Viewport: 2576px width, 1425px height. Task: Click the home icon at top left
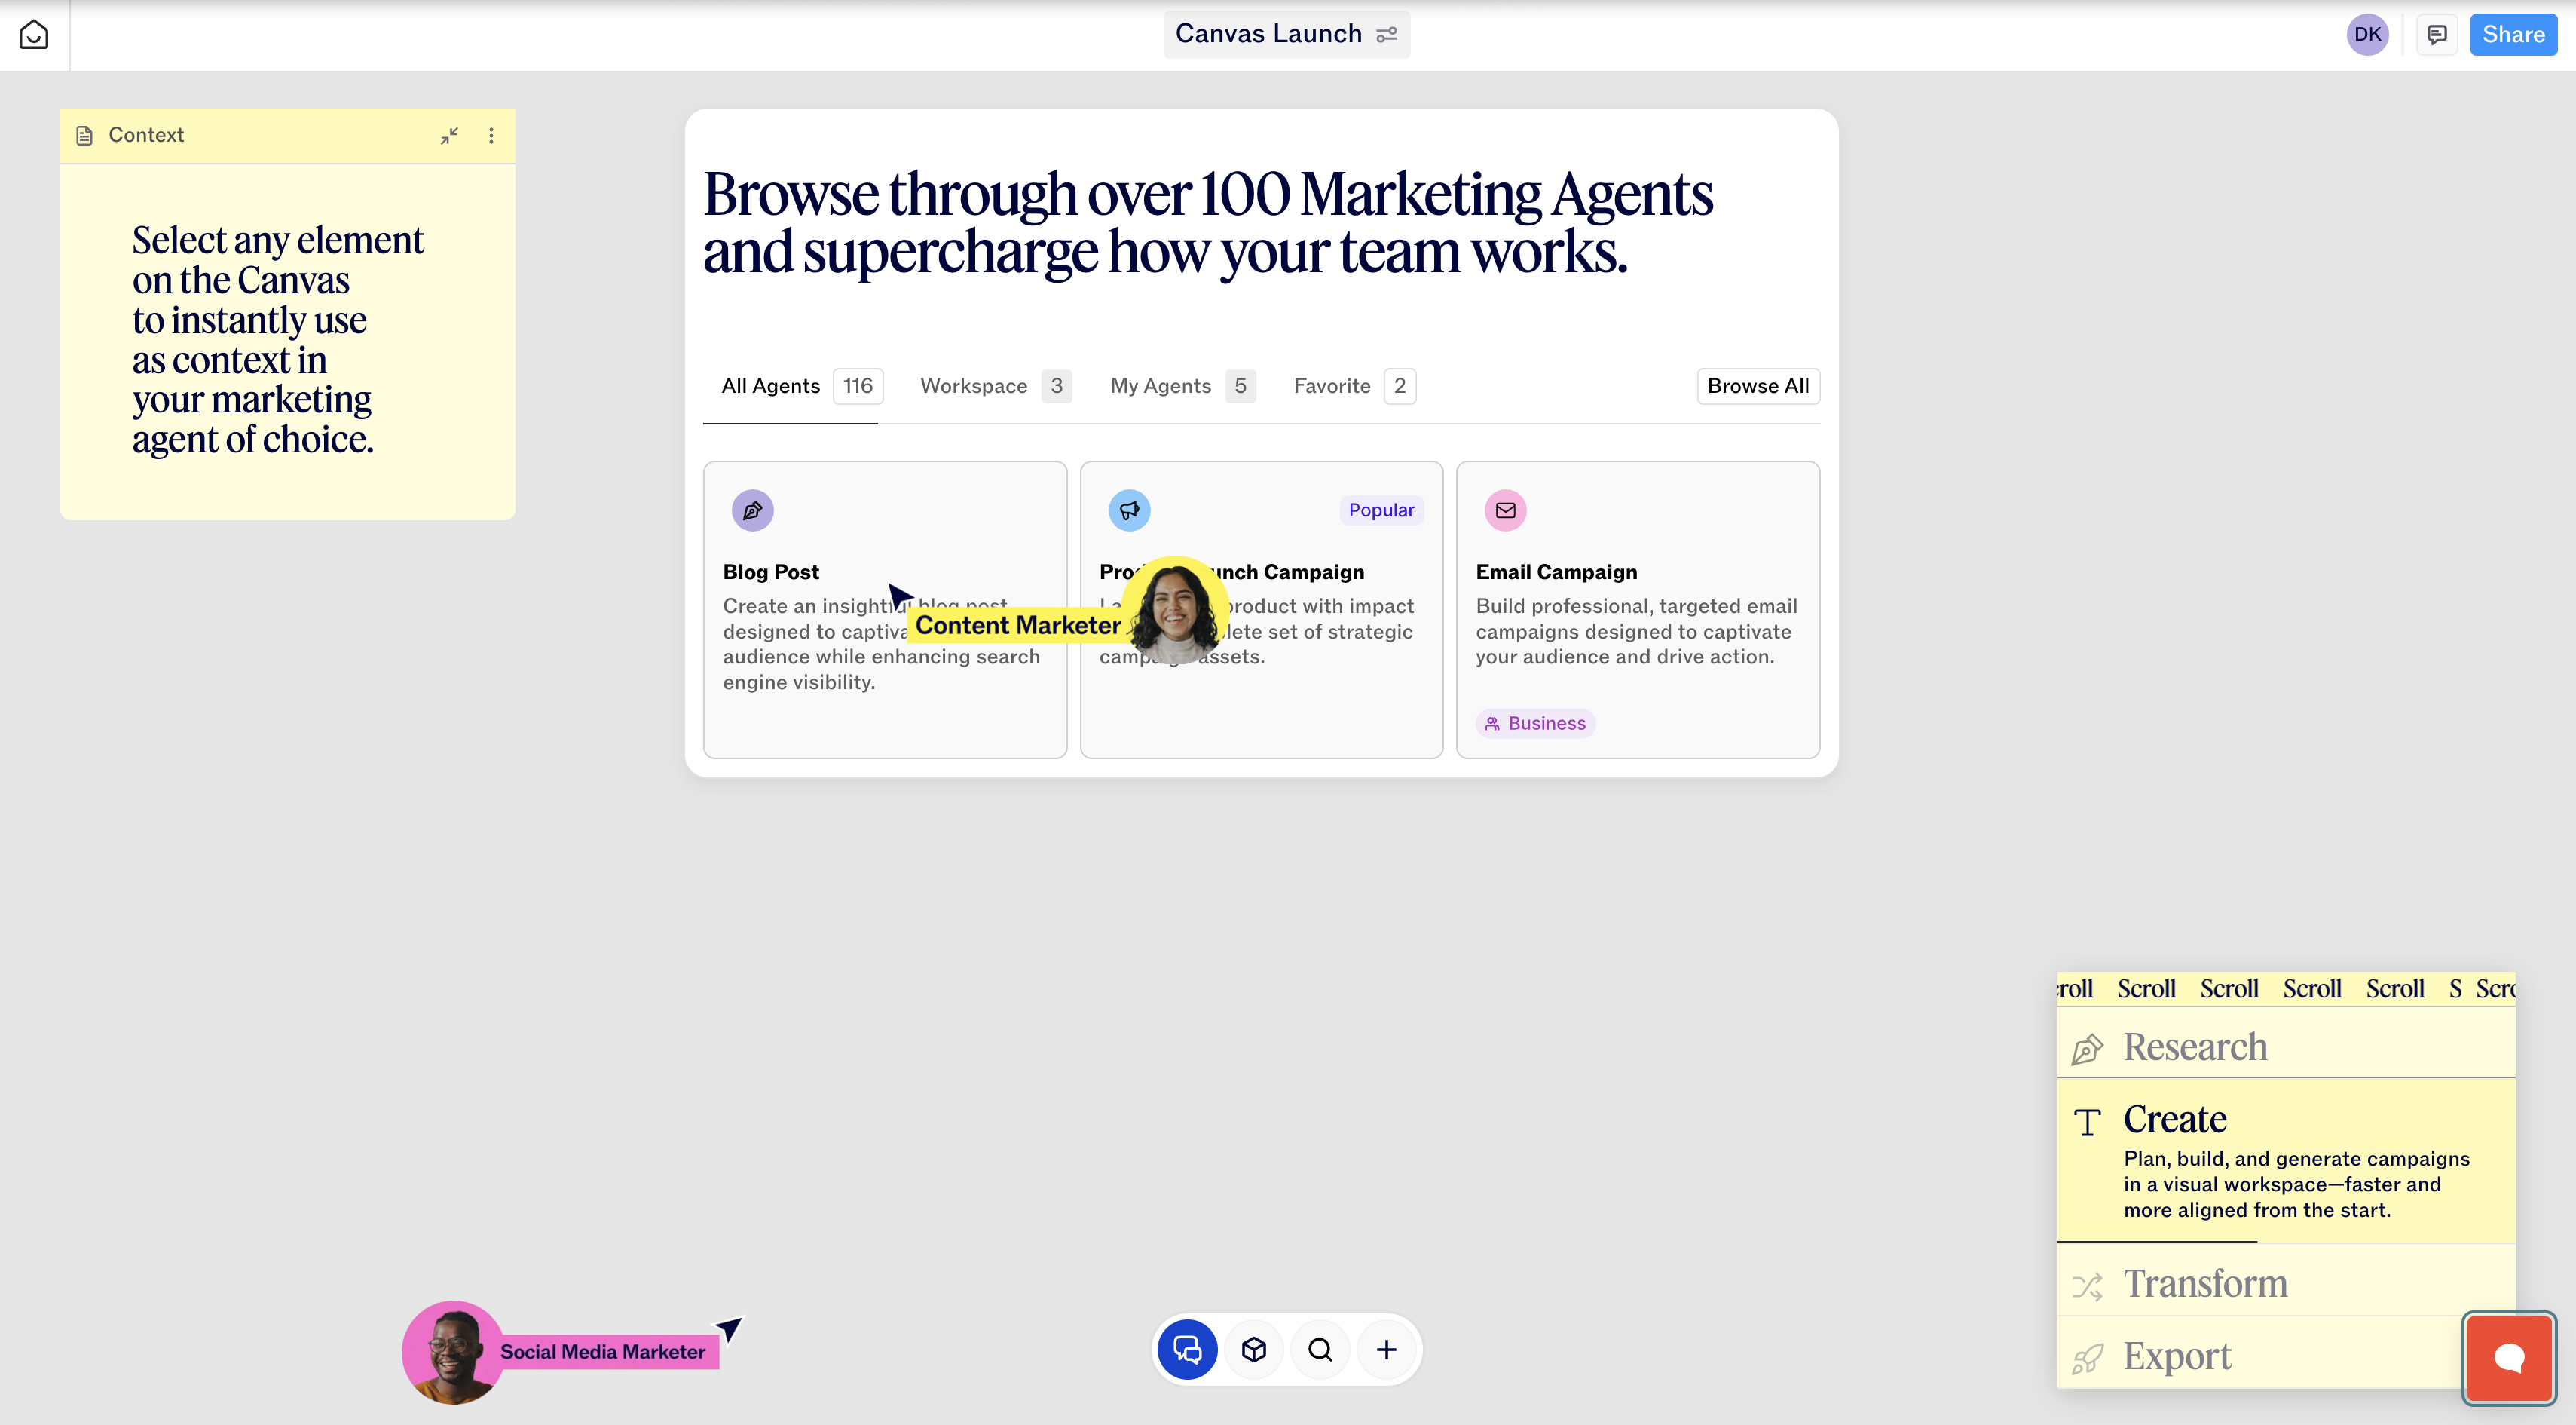tap(34, 35)
